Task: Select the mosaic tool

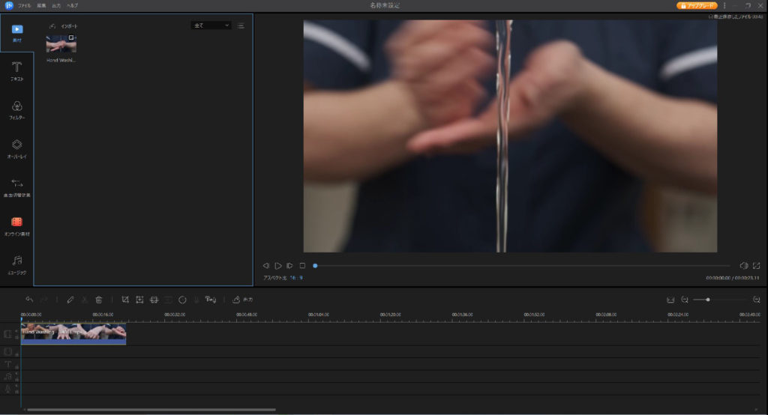Action: 154,300
